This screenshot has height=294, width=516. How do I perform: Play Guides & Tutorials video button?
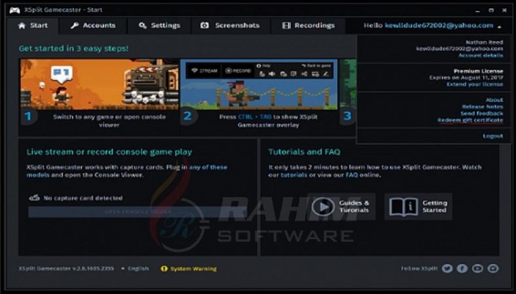(341, 206)
